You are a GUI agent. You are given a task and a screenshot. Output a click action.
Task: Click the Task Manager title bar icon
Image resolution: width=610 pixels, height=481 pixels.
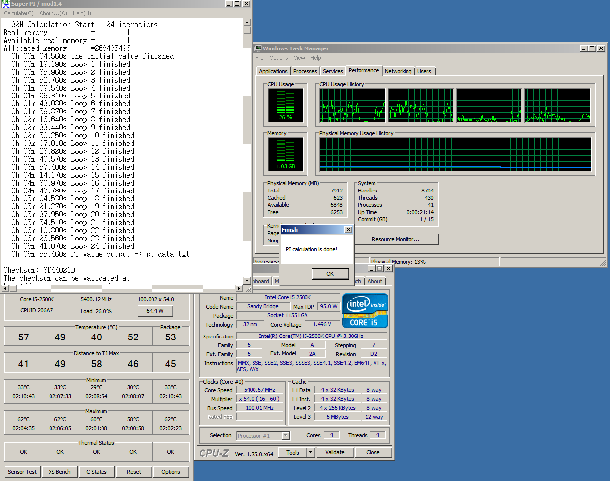click(x=258, y=48)
